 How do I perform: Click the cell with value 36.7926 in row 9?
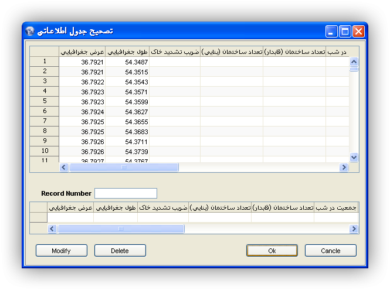click(x=82, y=141)
